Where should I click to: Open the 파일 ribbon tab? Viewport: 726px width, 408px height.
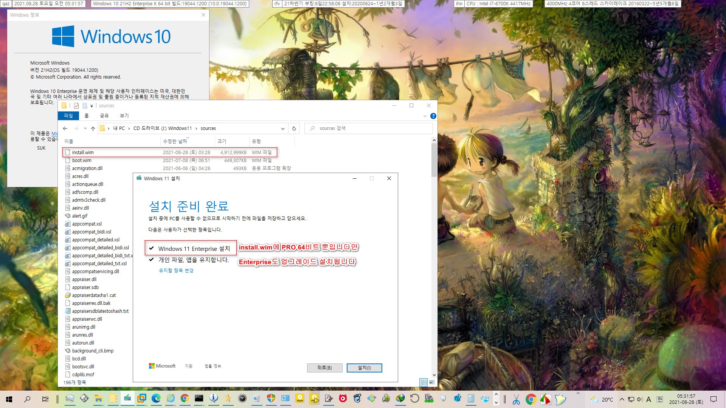[68, 116]
